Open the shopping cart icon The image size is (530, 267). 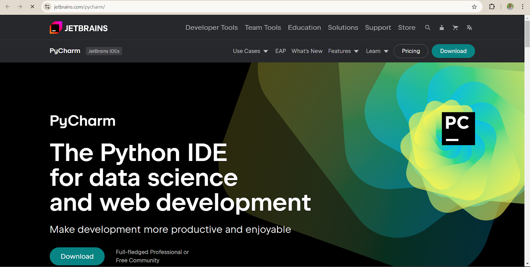coord(455,27)
